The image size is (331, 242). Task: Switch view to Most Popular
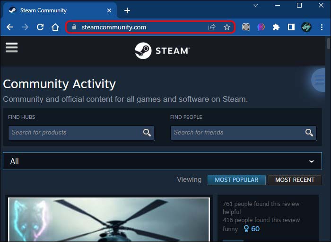coord(236,180)
